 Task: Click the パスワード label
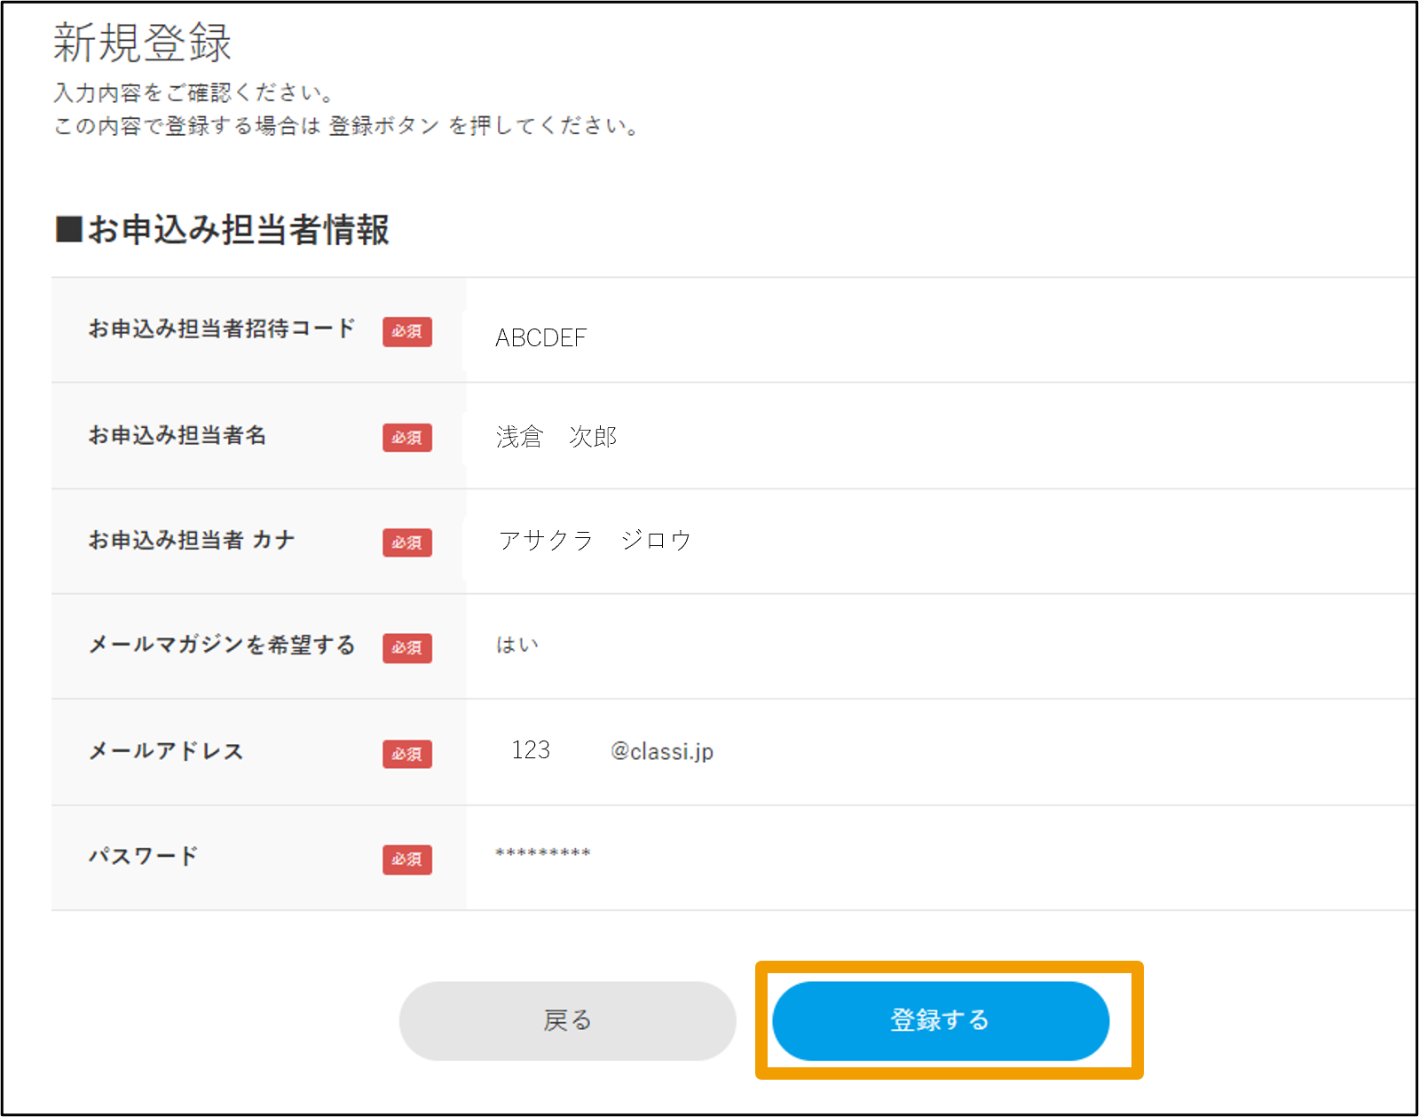[143, 856]
